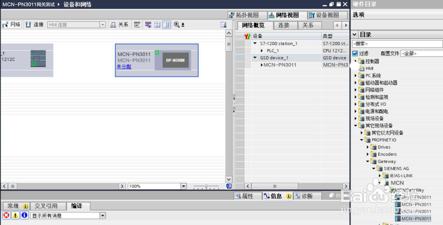Toggle the 过滤 filter checkbox
Viewport: 443px width, 225px height.
click(x=355, y=54)
